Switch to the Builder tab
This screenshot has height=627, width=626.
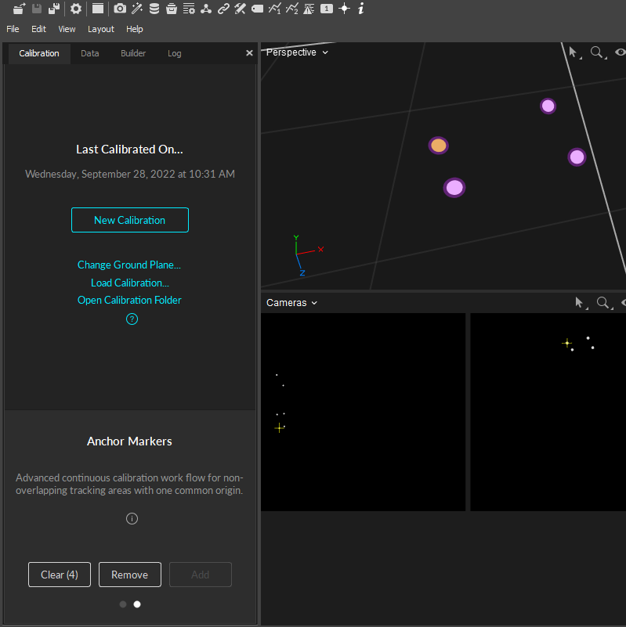[133, 53]
